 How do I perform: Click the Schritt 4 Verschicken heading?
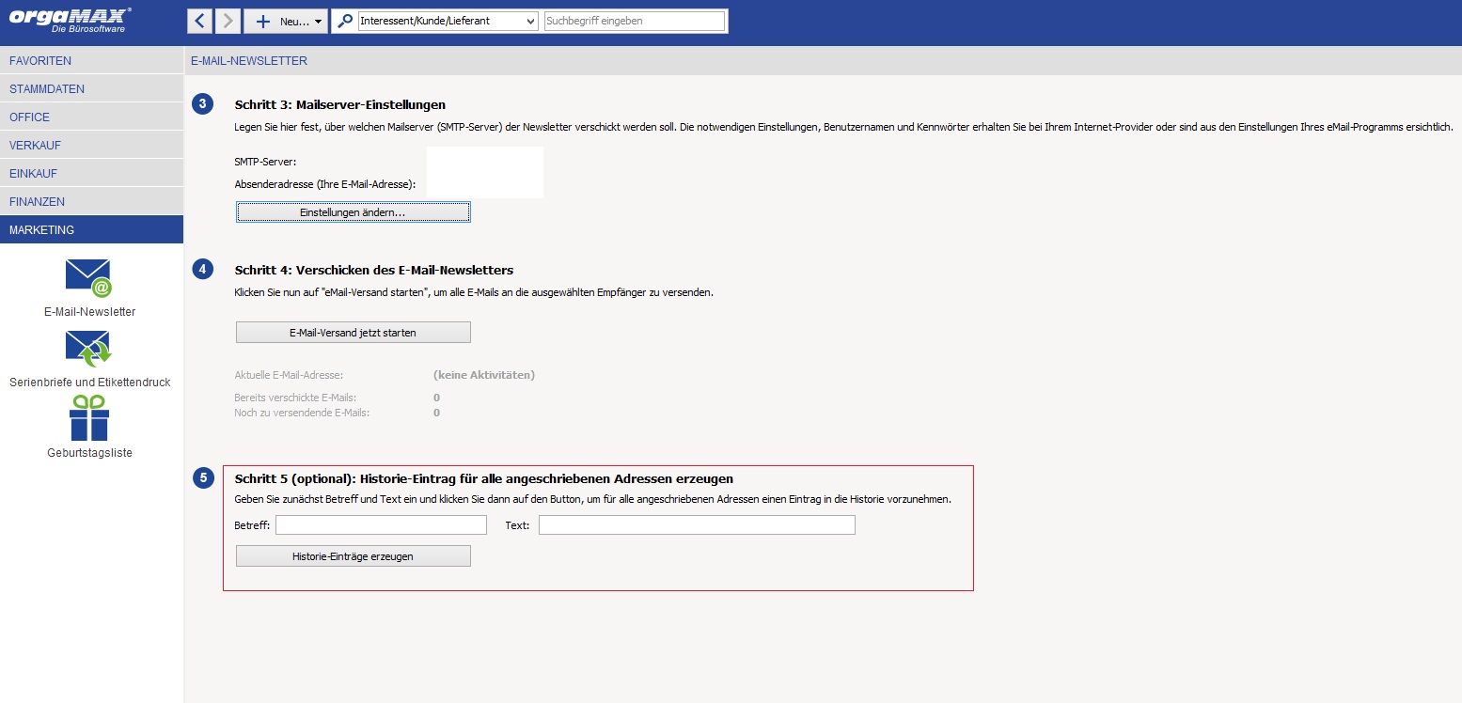pos(374,271)
